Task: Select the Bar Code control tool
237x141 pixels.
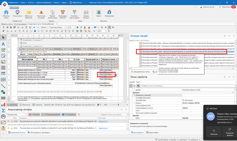Action: [3, 98]
